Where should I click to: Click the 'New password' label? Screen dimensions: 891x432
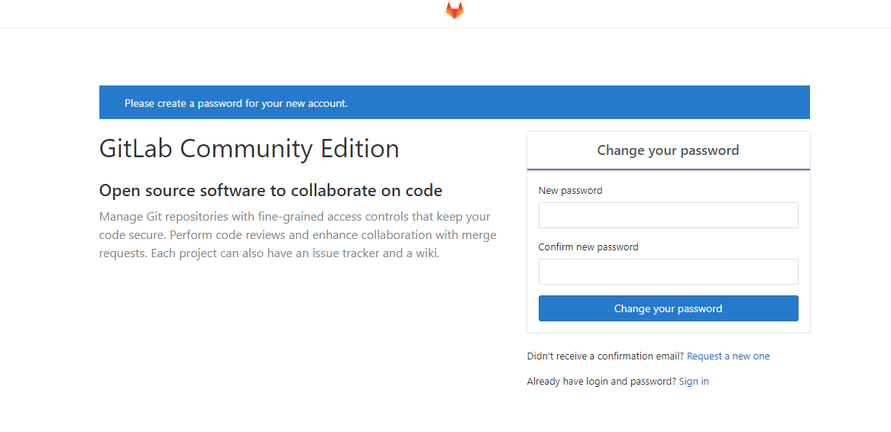[x=571, y=191]
